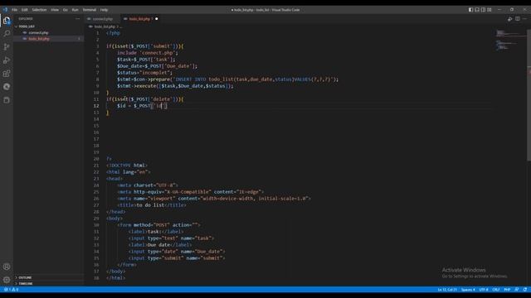This screenshot has height=298, width=531.
Task: Open the File menu
Action: 15,10
